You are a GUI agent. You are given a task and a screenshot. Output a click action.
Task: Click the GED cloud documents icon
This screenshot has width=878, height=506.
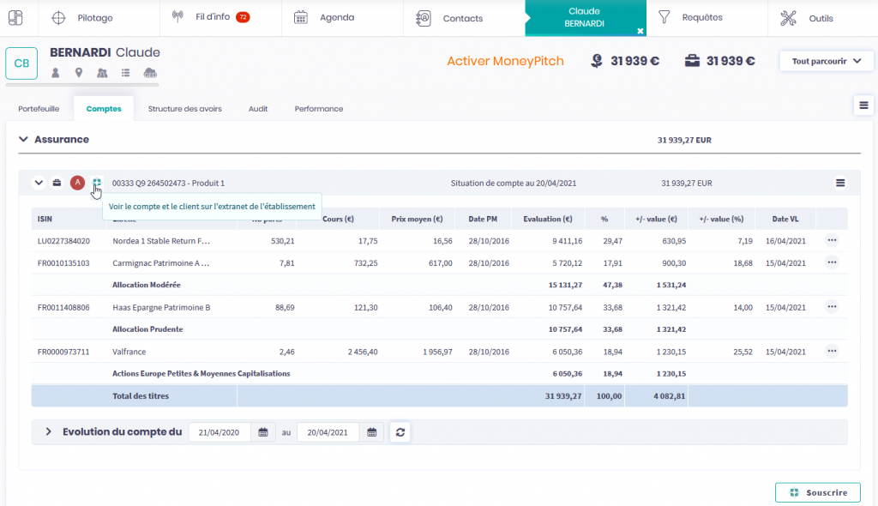pyautogui.click(x=150, y=73)
